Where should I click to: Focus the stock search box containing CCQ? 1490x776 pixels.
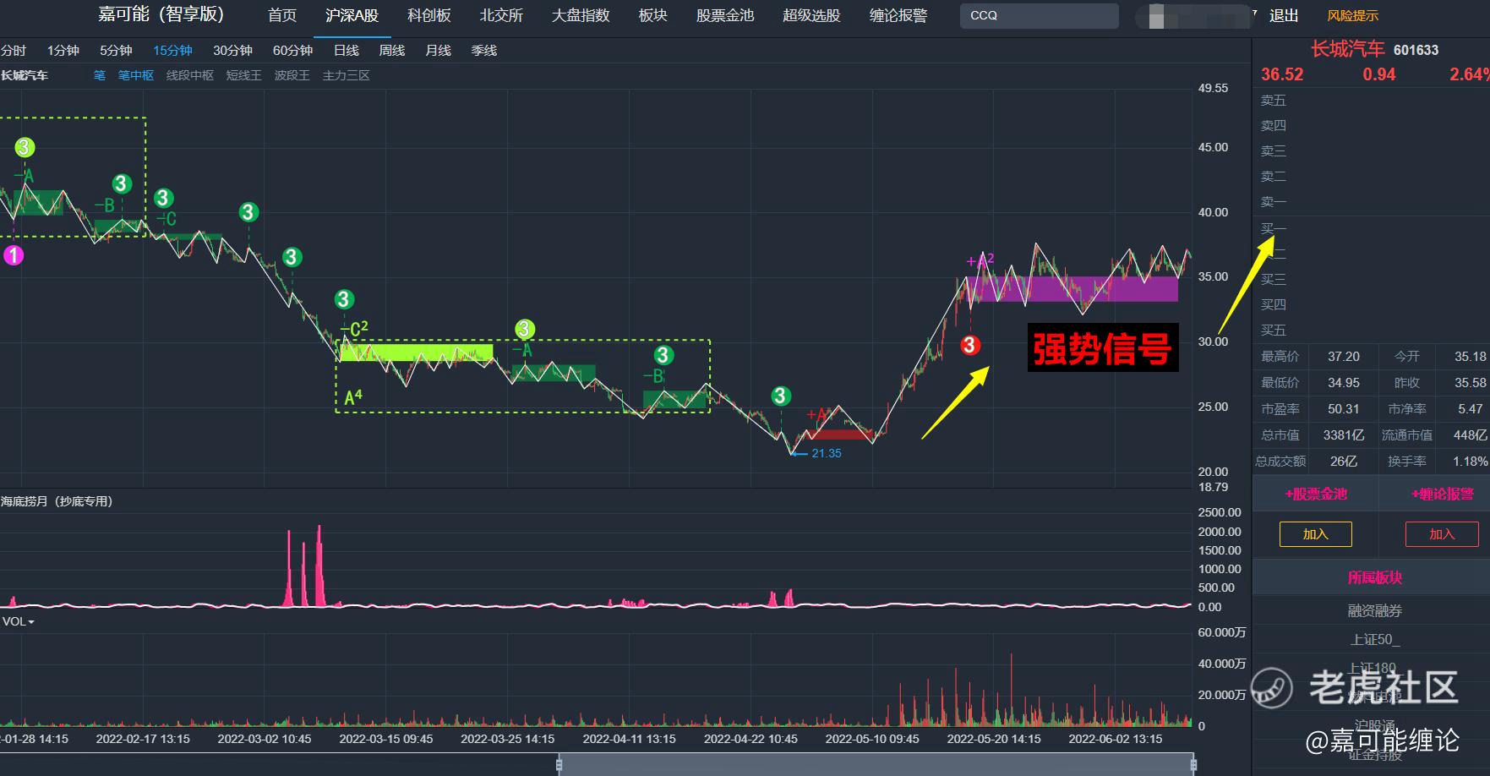click(1040, 15)
